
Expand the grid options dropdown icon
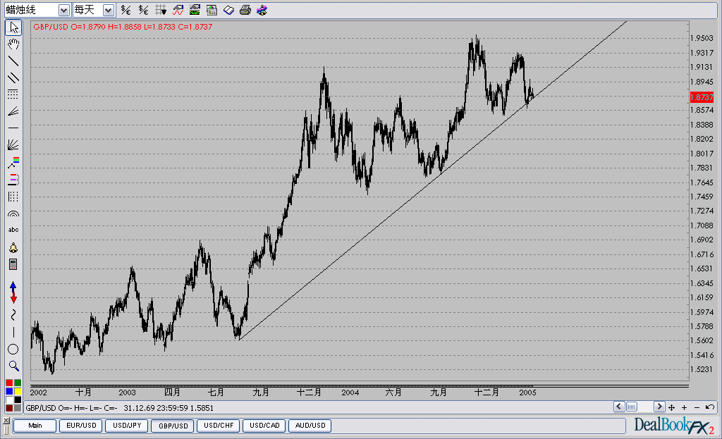[161, 10]
